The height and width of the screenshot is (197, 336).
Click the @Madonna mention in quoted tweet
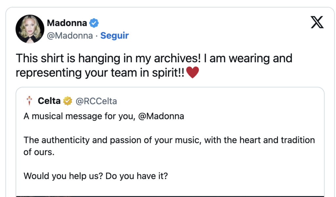pyautogui.click(x=161, y=116)
